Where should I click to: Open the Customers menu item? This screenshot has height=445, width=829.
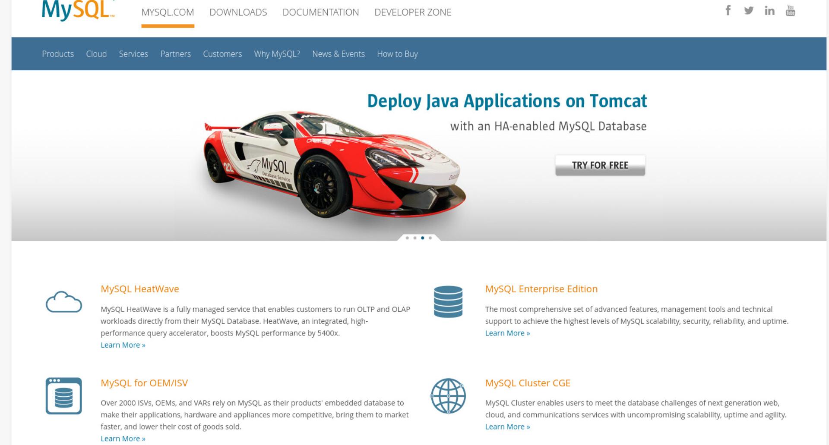[x=222, y=54]
